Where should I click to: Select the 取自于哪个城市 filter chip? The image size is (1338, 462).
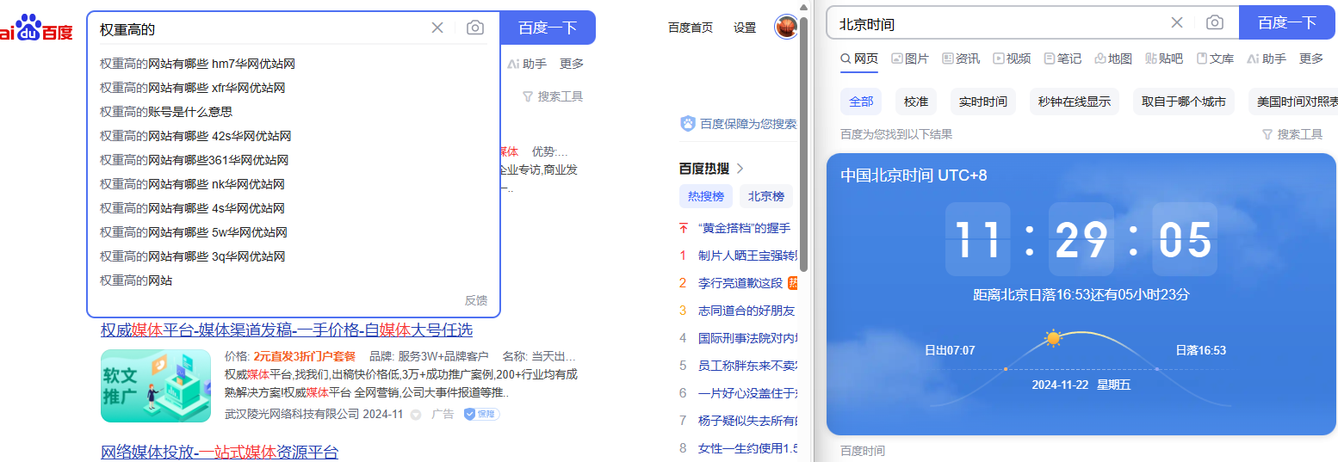[1184, 102]
